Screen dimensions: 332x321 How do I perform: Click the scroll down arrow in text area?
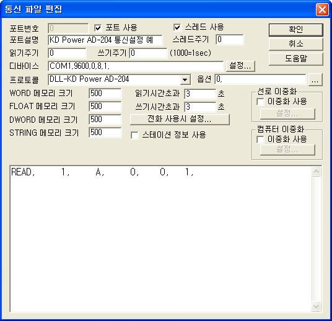coord(316,306)
